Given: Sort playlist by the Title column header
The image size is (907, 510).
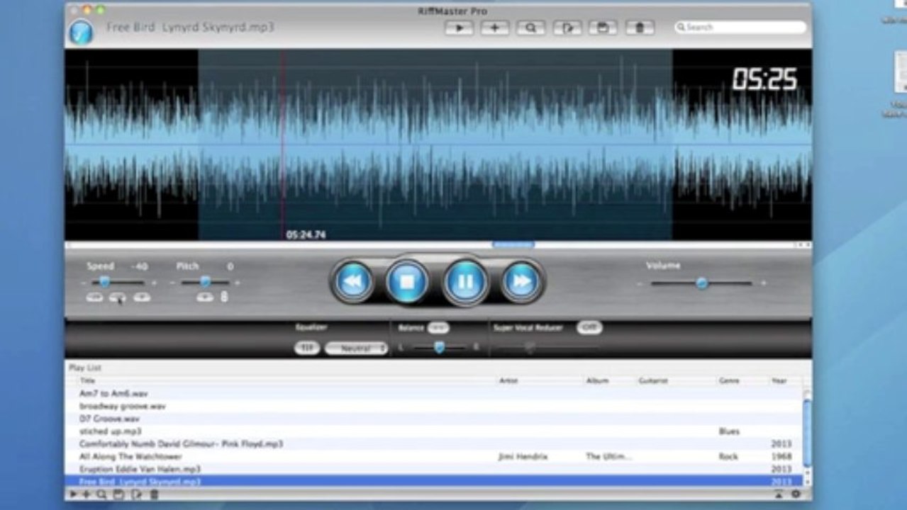Looking at the screenshot, I should pos(87,380).
